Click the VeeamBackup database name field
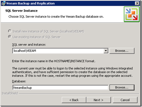 coord(60,88)
